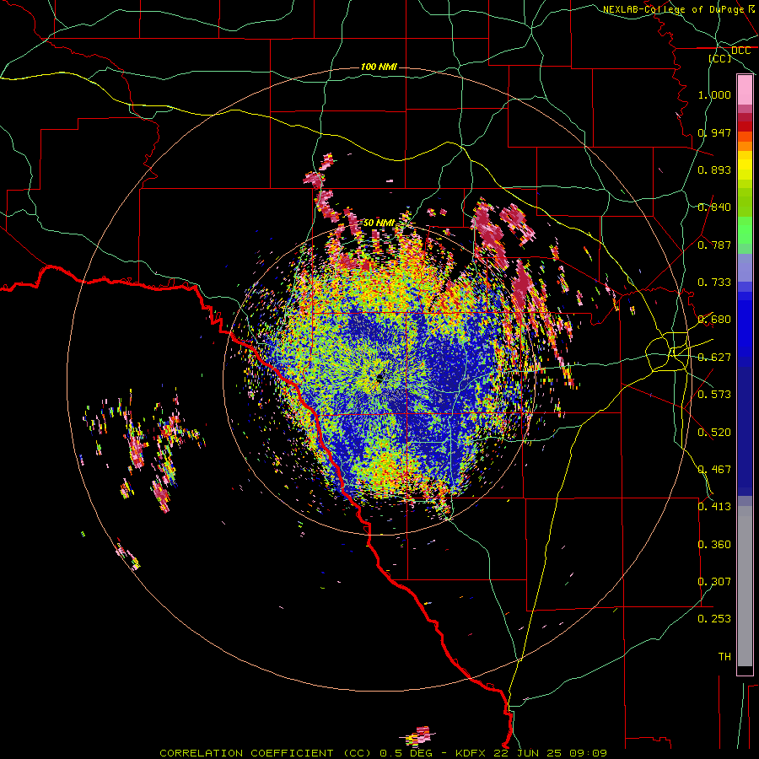759x759 pixels.
Task: Click the 0.5 DEG elevation text
Action: 407,753
